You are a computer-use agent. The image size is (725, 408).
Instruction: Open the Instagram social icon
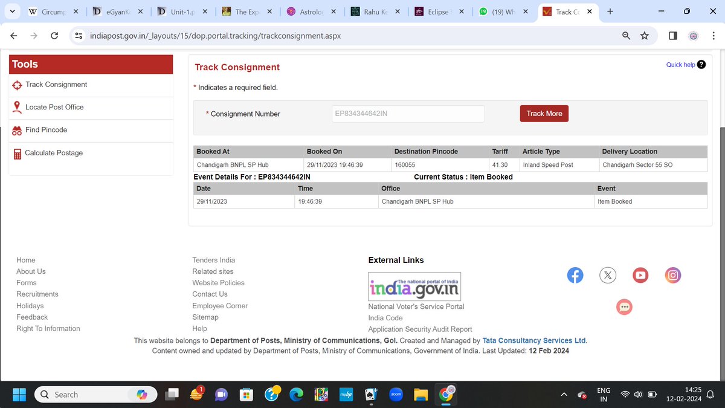click(673, 276)
